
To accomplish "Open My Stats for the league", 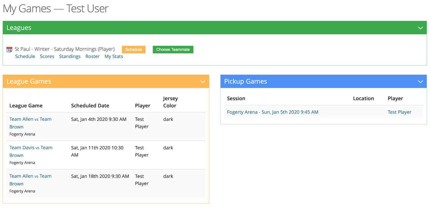I will pyautogui.click(x=113, y=56).
